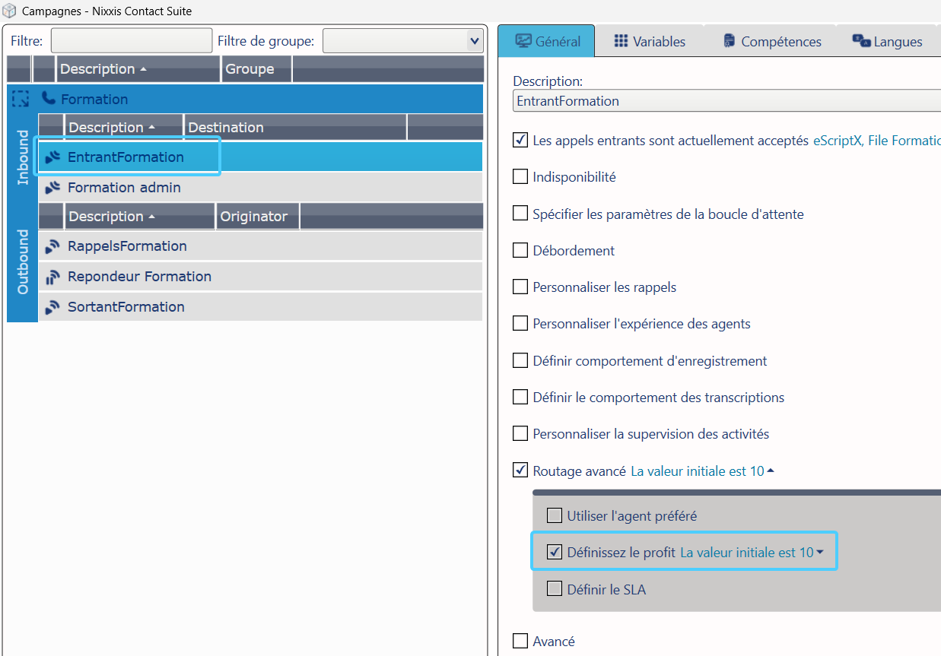Image resolution: width=941 pixels, height=656 pixels.
Task: Click the Campagnes window box icon
Action: 10,11
